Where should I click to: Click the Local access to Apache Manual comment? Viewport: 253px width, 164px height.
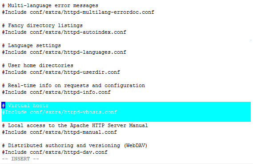[75, 126]
